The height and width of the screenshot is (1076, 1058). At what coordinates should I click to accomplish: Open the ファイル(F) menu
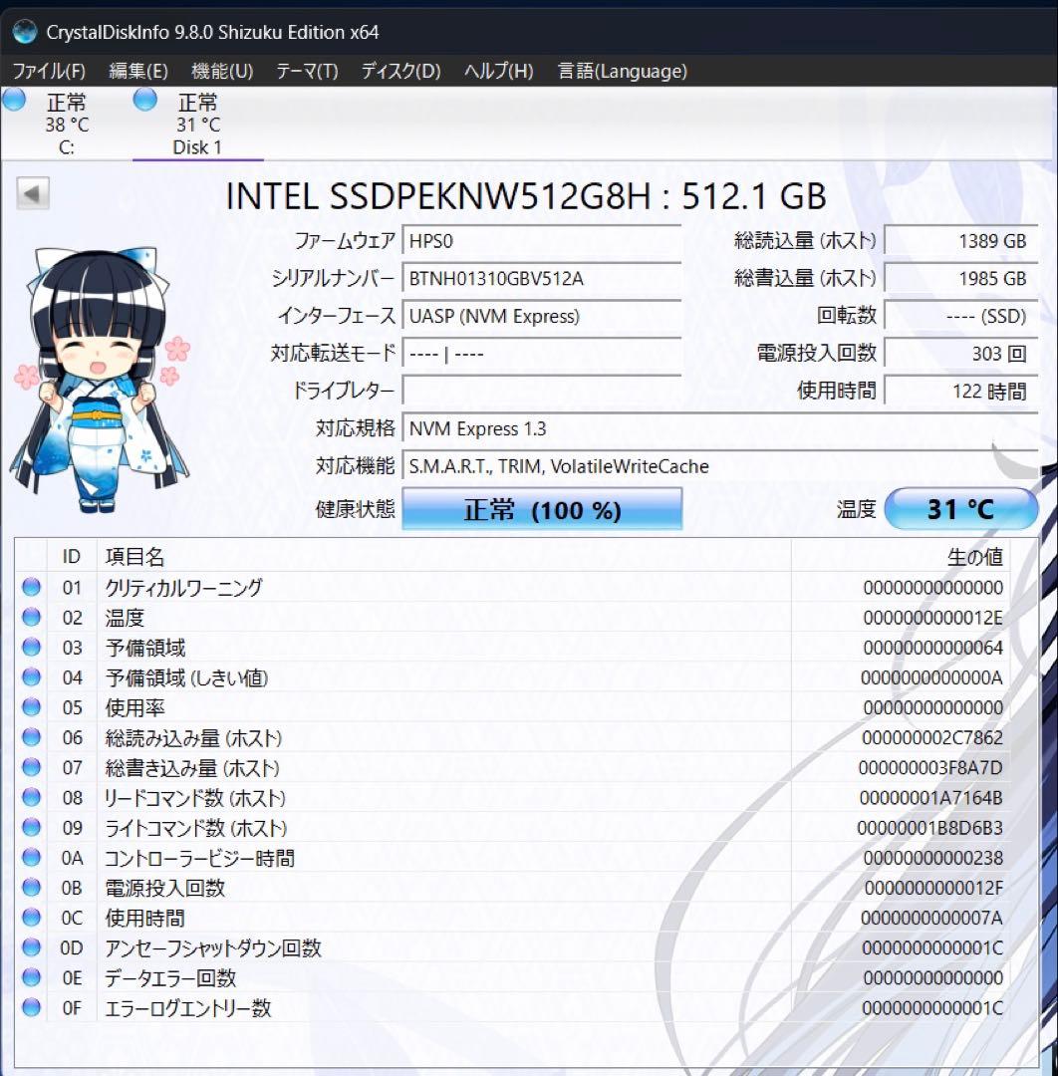(x=49, y=71)
